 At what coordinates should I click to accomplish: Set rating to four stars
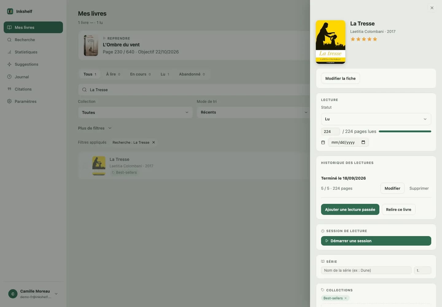pos(370,39)
